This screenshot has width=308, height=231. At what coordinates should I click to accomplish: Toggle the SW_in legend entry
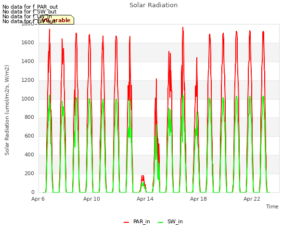170,222
